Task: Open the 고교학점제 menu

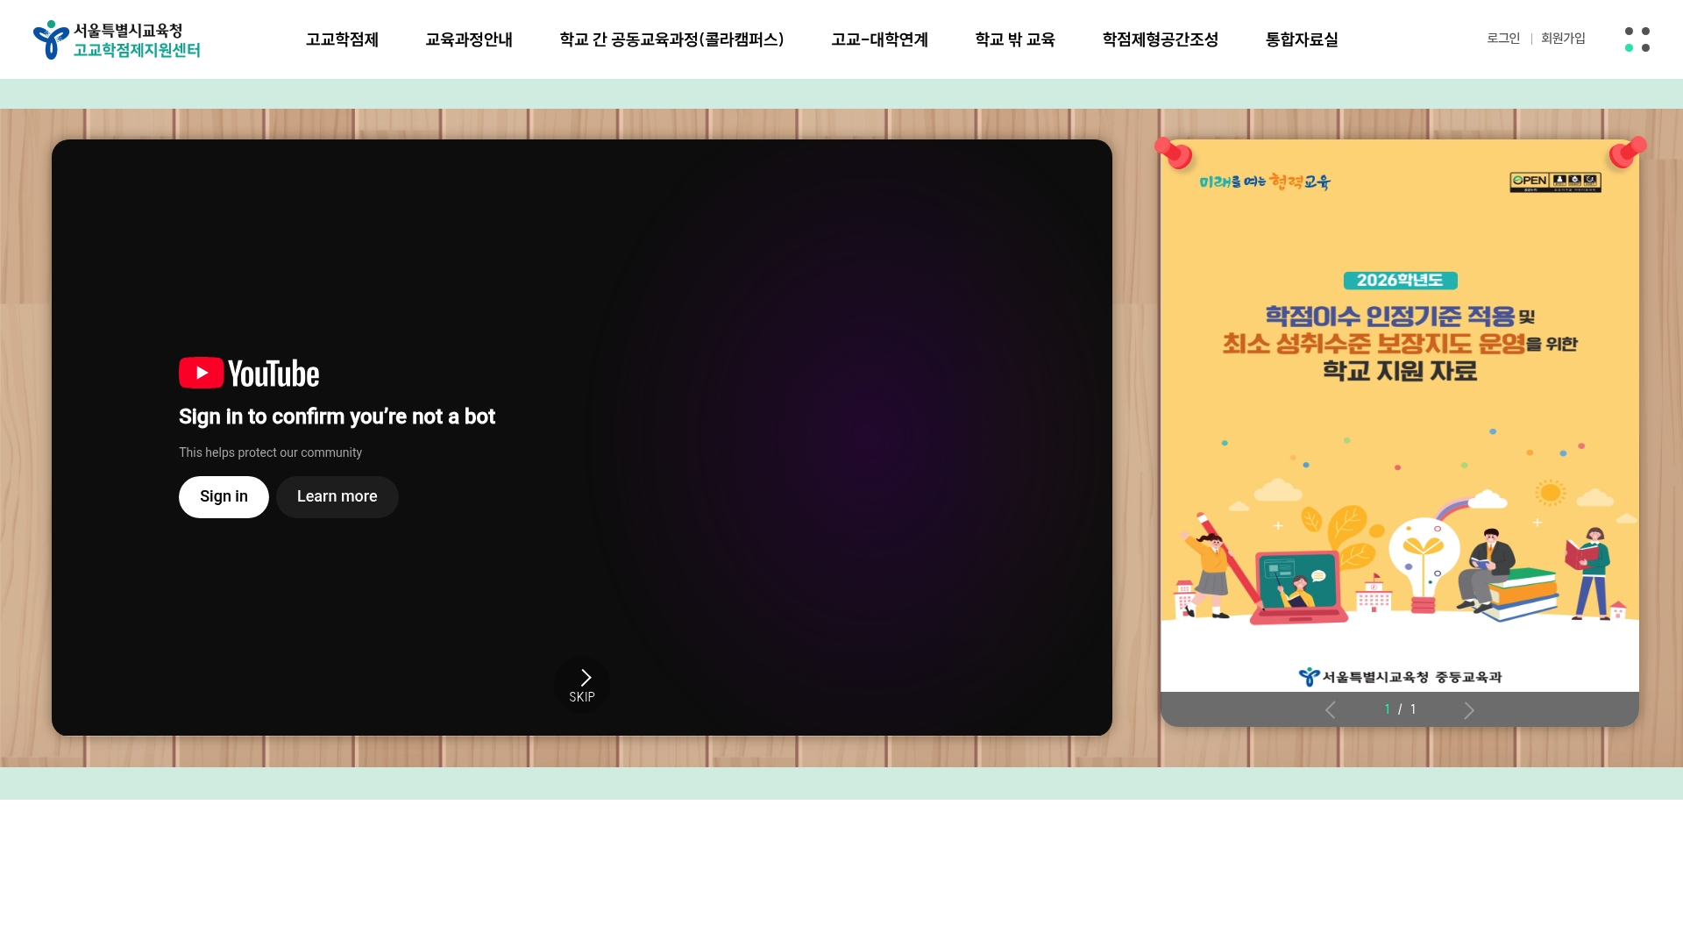Action: [342, 39]
